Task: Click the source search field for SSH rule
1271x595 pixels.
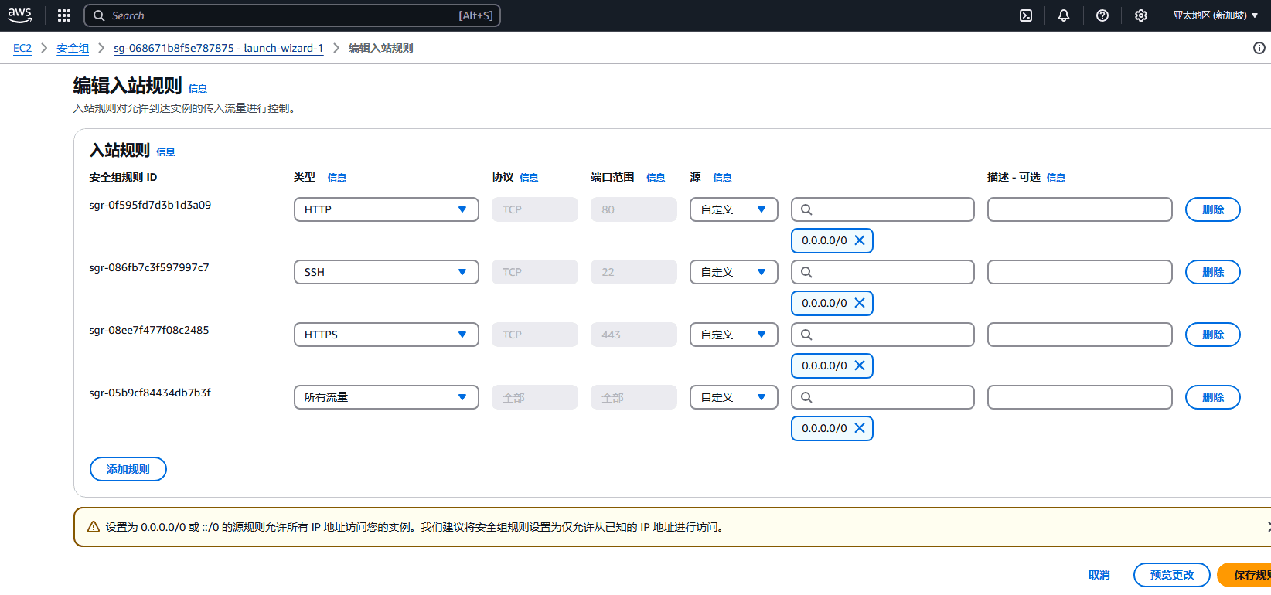Action: pyautogui.click(x=883, y=272)
